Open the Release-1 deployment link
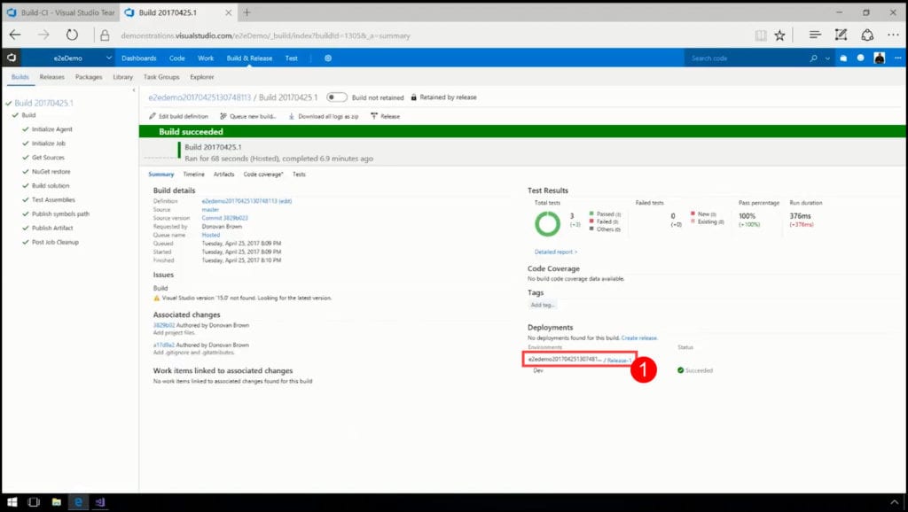The width and height of the screenshot is (908, 512). [x=620, y=360]
